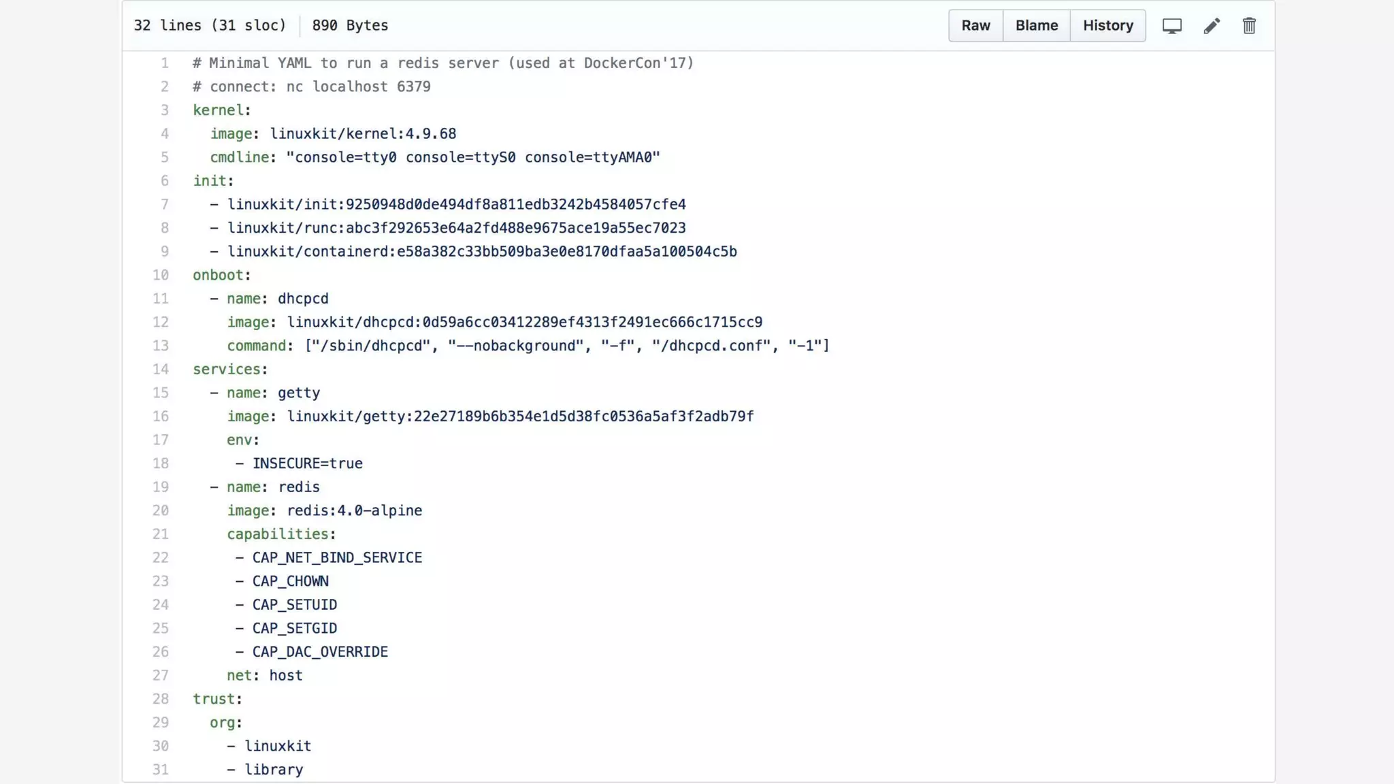Click line number 1

tap(164, 63)
